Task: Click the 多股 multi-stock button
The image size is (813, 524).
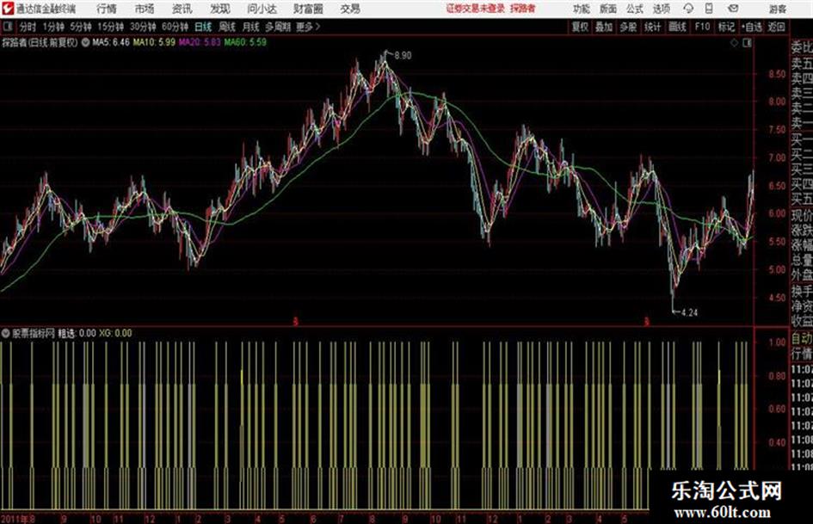Action: 628,27
